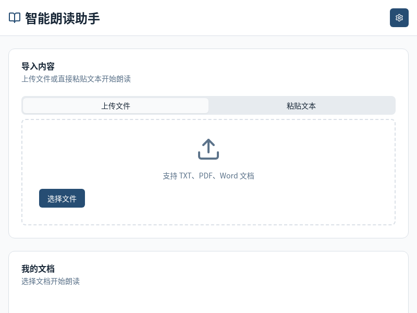
Task: Click the 选择文档开始朗读 subtitle
Action: (x=51, y=281)
